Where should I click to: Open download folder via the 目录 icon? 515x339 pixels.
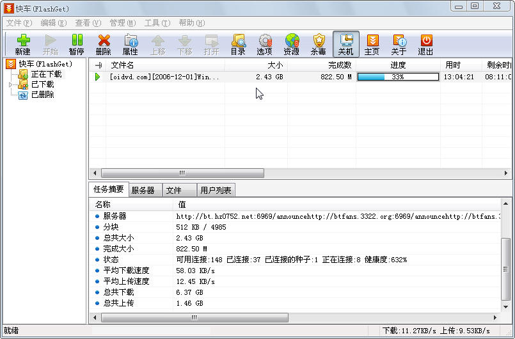coord(238,45)
